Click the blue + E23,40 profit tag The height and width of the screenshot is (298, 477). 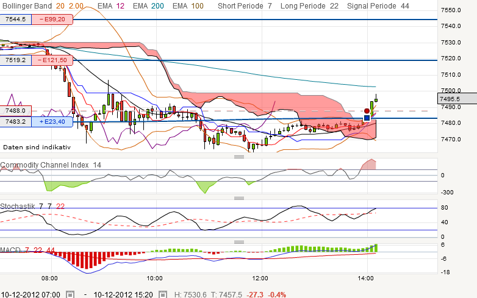52,122
